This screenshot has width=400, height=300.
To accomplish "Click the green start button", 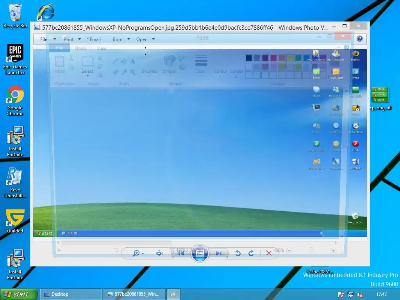I will pyautogui.click(x=19, y=294).
